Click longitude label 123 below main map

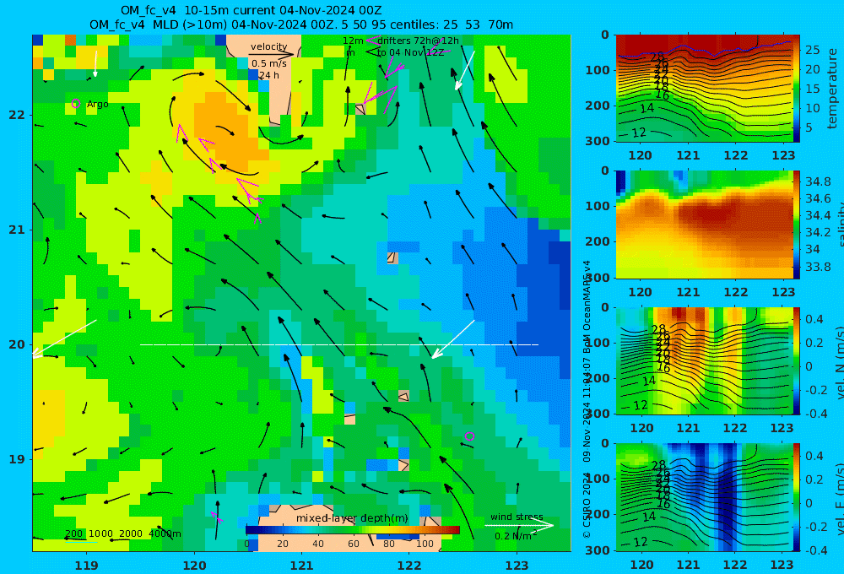tap(517, 566)
